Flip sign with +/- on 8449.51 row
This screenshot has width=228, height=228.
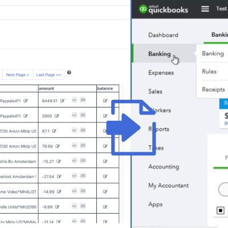tap(75, 100)
